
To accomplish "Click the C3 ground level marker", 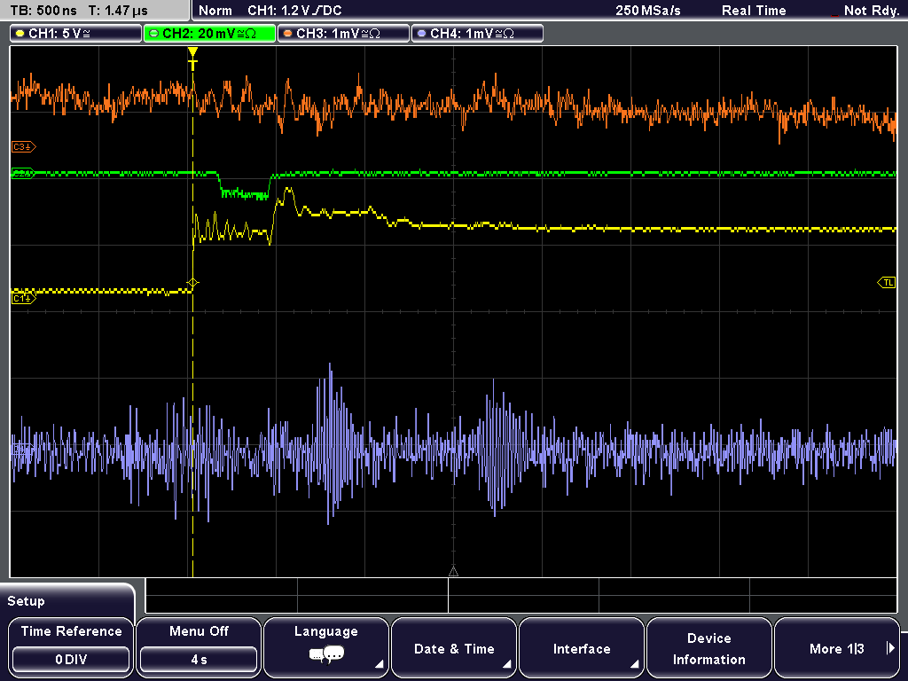I will coord(23,147).
